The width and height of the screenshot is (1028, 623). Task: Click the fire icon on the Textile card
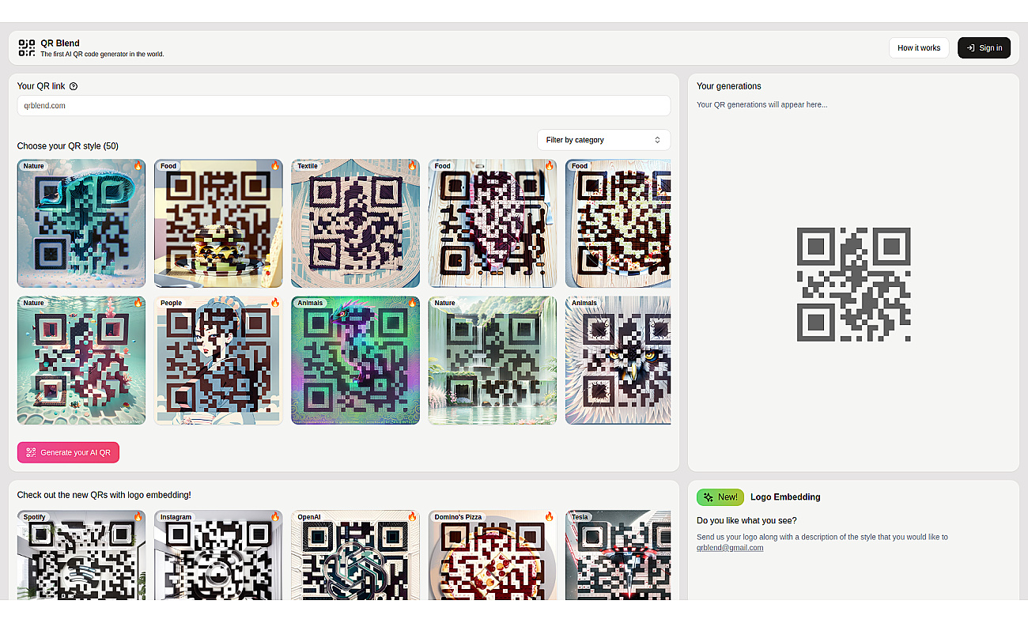(x=412, y=166)
